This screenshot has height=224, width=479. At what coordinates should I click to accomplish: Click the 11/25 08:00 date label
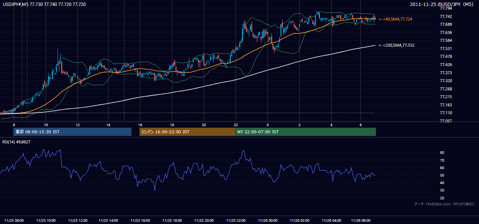(x=14, y=221)
